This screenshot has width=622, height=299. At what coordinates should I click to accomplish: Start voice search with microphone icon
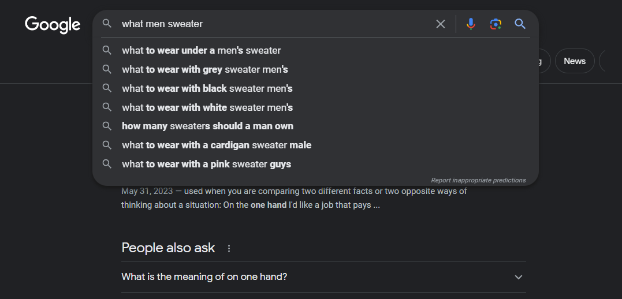[x=471, y=24]
